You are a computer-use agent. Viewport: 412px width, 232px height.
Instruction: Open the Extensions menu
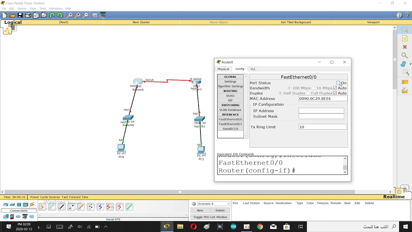coord(55,8)
